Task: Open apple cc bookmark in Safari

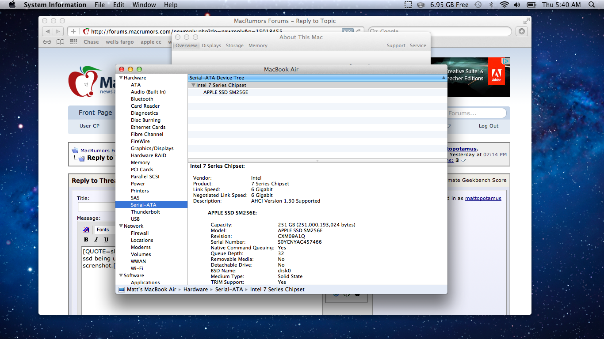Action: (151, 42)
